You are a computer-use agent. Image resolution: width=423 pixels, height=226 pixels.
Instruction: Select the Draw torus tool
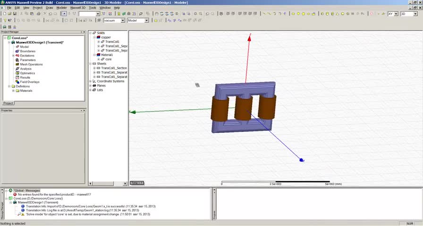click(x=348, y=14)
